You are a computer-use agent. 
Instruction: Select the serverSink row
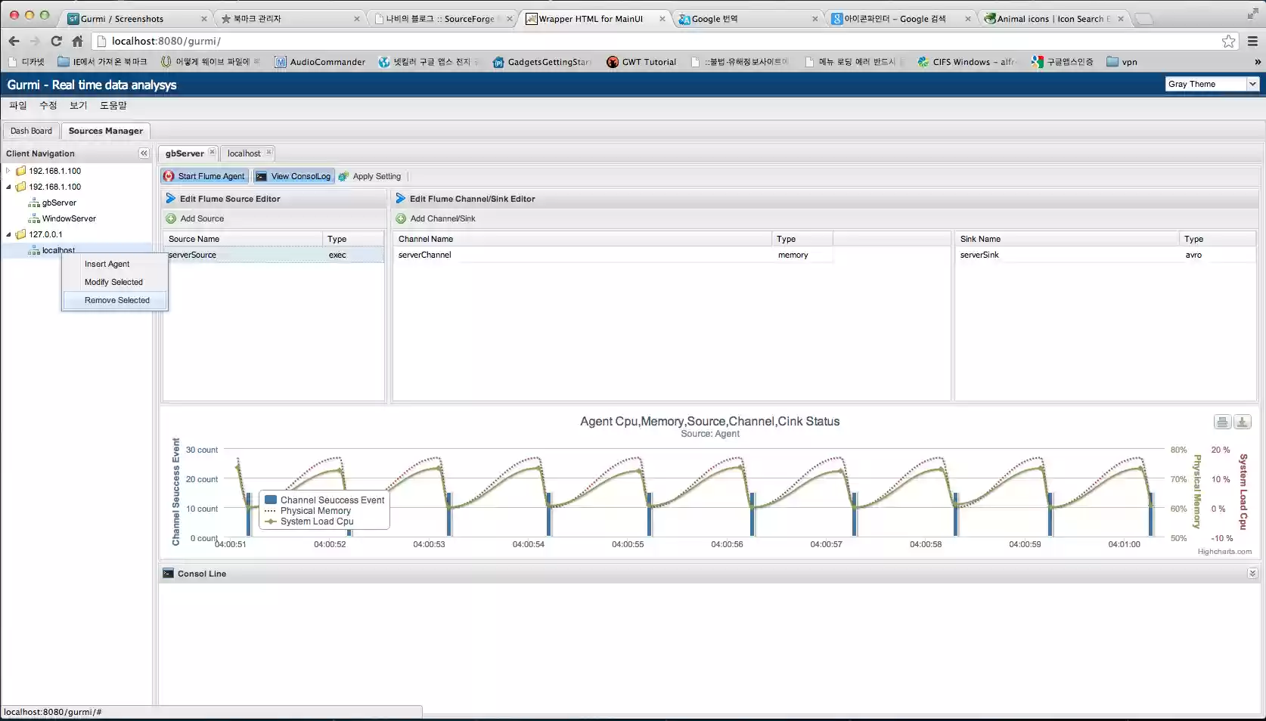(x=1105, y=255)
